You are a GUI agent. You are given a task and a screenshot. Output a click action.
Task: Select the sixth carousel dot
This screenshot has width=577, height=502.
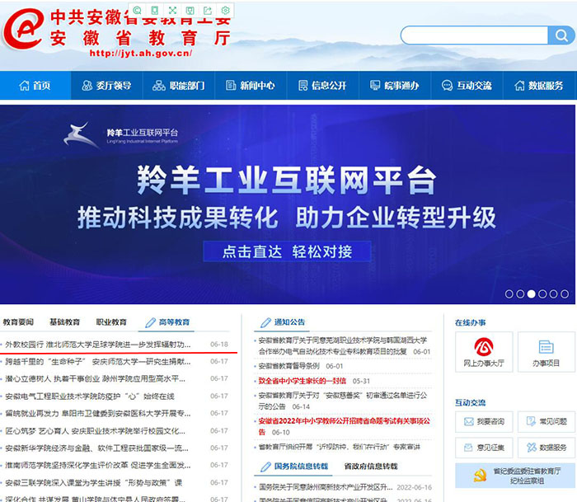coord(565,293)
